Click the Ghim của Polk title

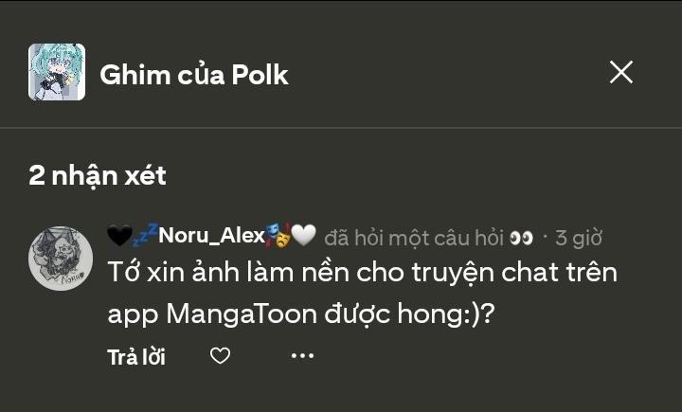pyautogui.click(x=193, y=75)
